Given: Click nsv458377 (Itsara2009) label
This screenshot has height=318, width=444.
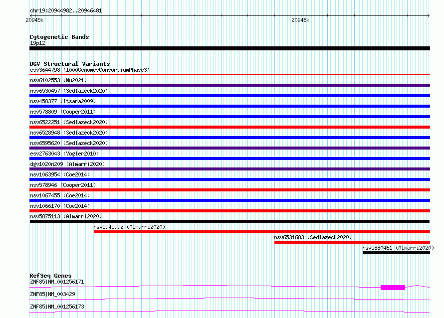Looking at the screenshot, I should pos(63,101).
